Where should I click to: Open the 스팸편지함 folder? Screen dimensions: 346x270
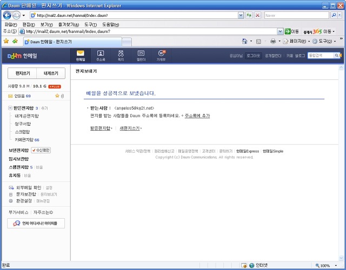(x=19, y=167)
